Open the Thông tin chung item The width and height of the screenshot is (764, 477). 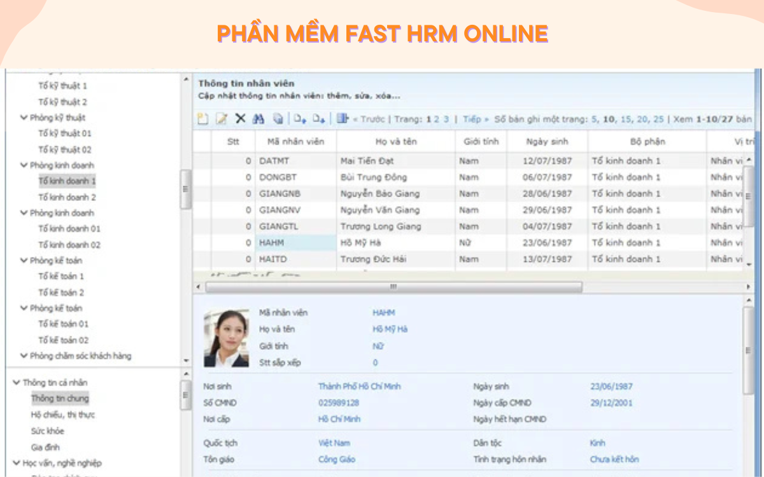[60, 399]
